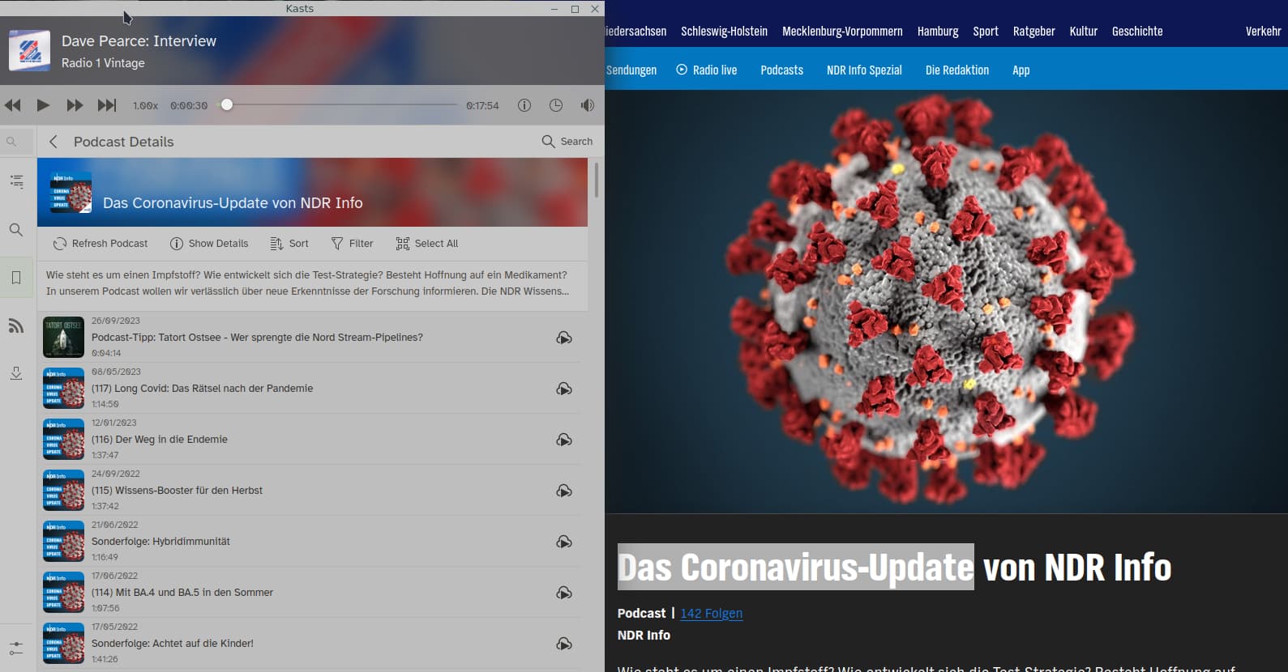Viewport: 1288px width, 672px height.
Task: Click the coronavirus image on the NDR page
Action: tap(946, 301)
